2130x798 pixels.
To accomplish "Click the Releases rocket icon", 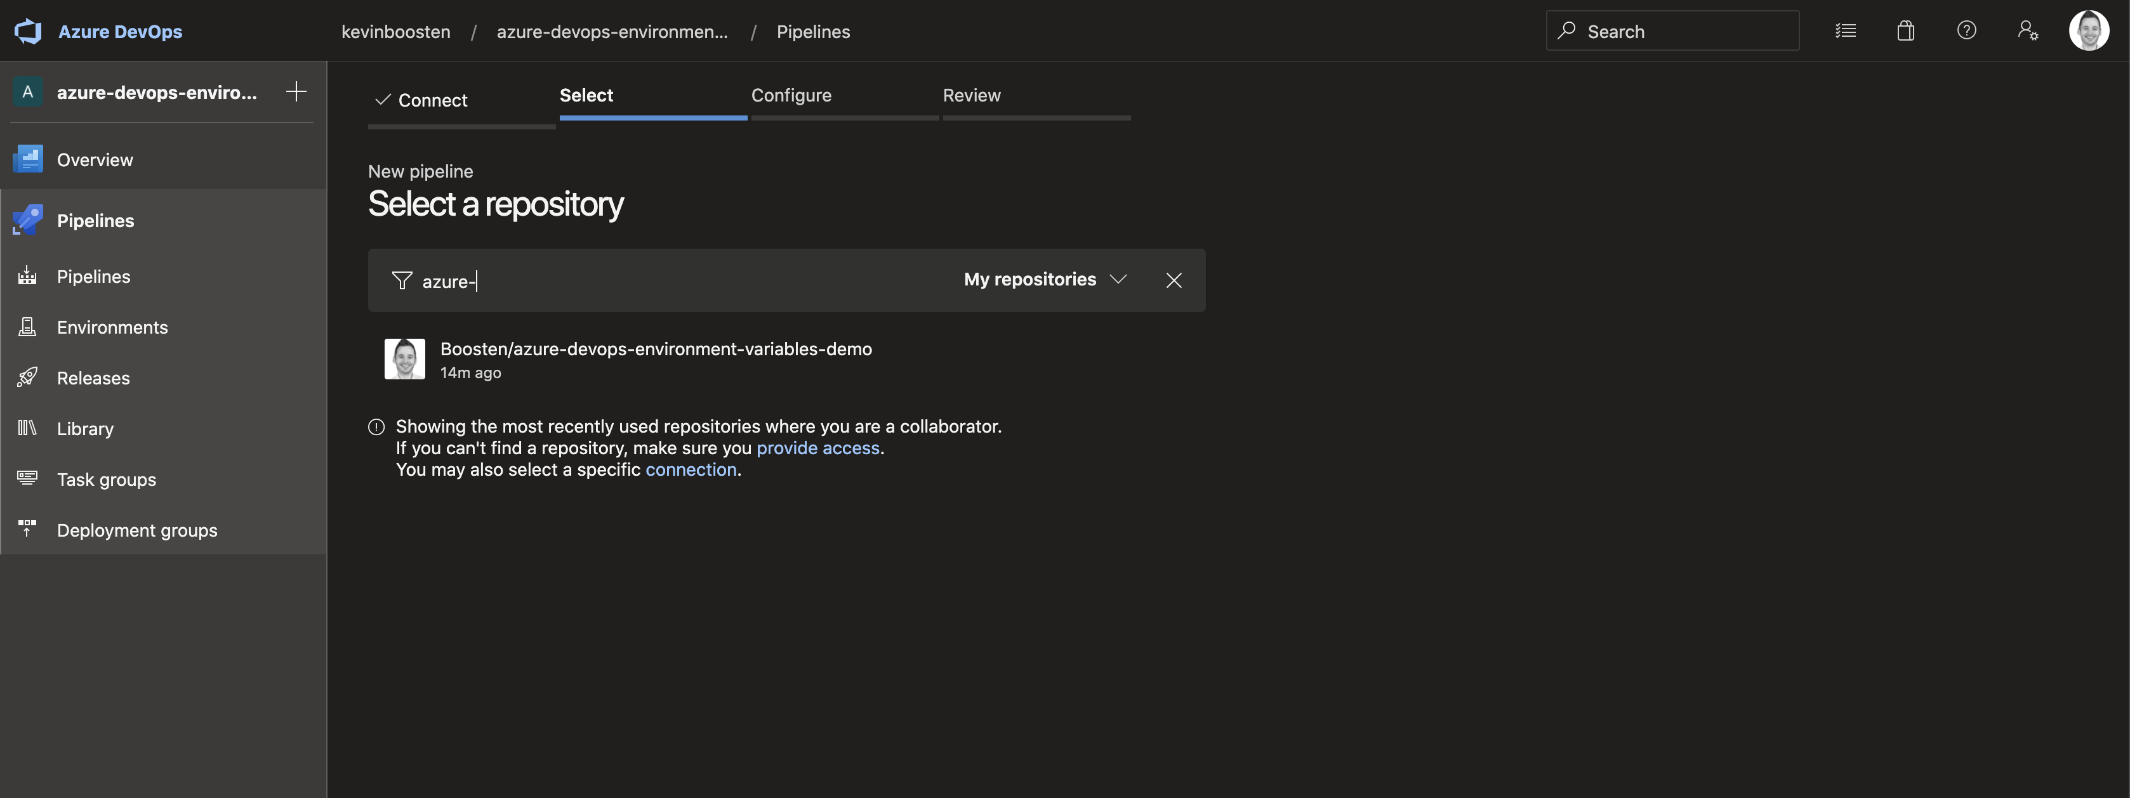I will point(27,377).
